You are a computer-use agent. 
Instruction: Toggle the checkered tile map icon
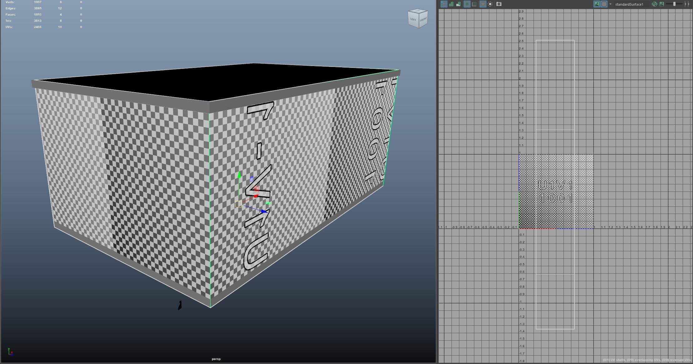click(x=604, y=4)
